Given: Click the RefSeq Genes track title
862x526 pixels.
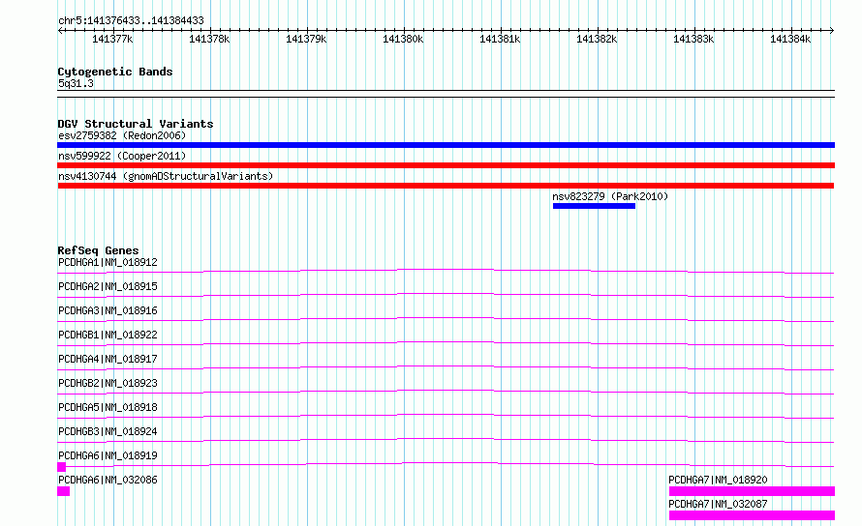Looking at the screenshot, I should coord(98,250).
